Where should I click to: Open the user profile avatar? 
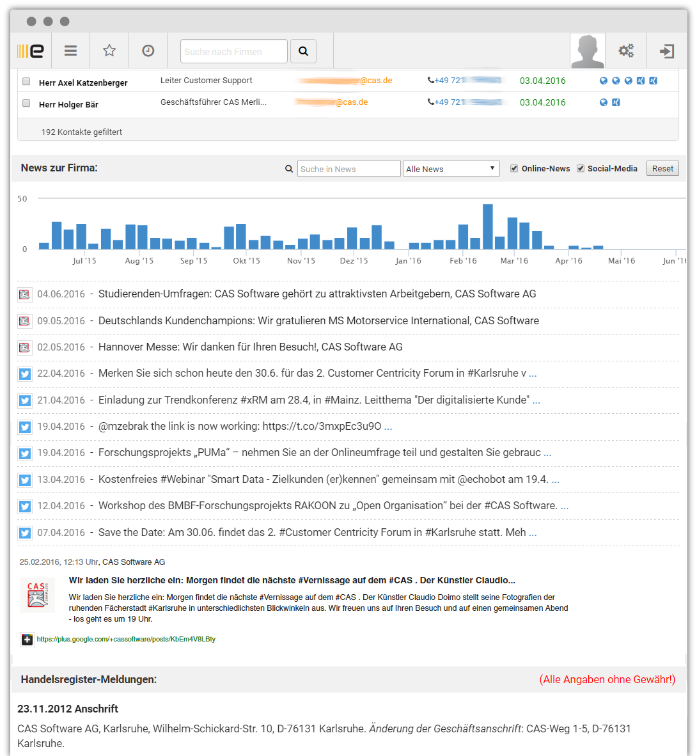point(587,51)
